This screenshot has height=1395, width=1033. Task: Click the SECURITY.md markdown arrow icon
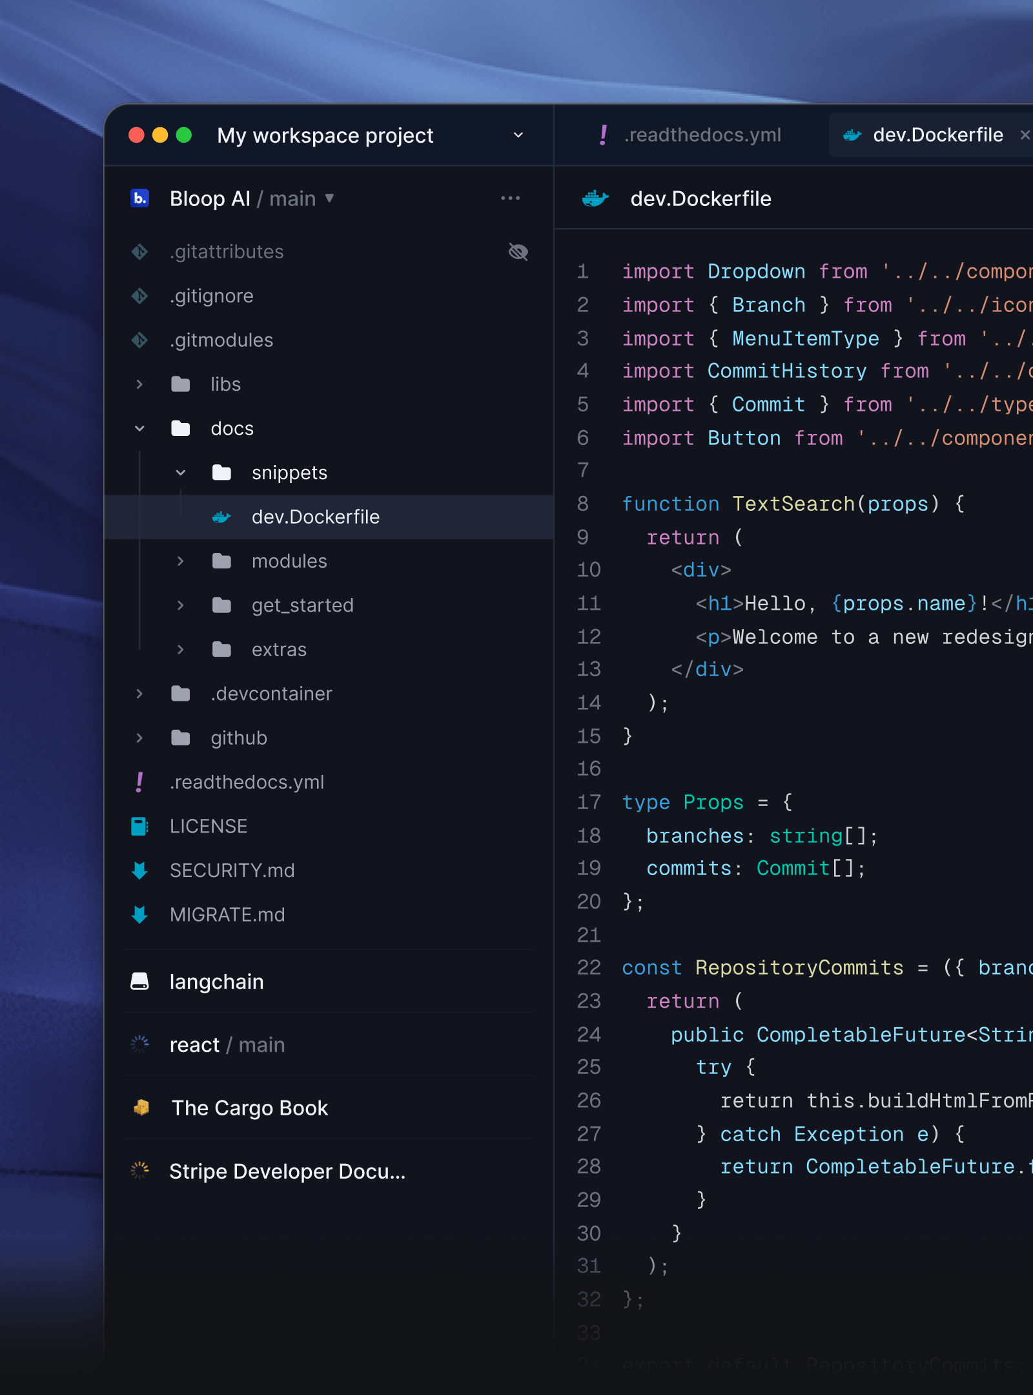point(139,871)
